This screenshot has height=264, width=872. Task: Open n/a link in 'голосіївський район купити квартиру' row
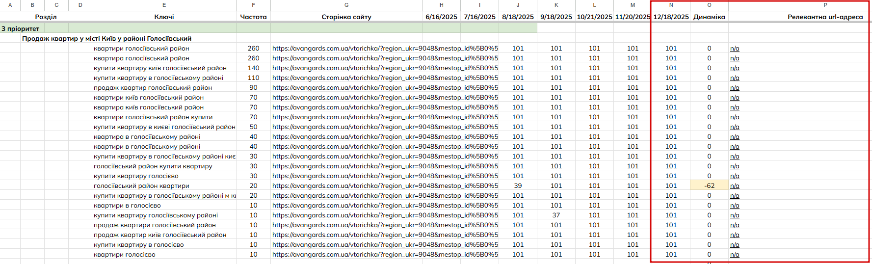[x=735, y=166]
